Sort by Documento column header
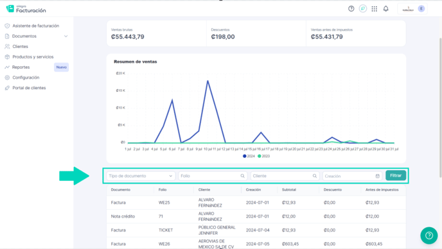442x249 pixels. [121, 189]
